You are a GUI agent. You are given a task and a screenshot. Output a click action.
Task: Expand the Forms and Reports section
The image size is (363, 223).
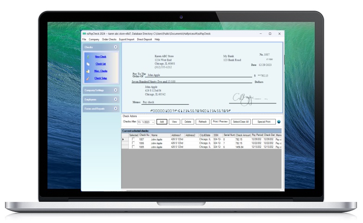(115, 108)
